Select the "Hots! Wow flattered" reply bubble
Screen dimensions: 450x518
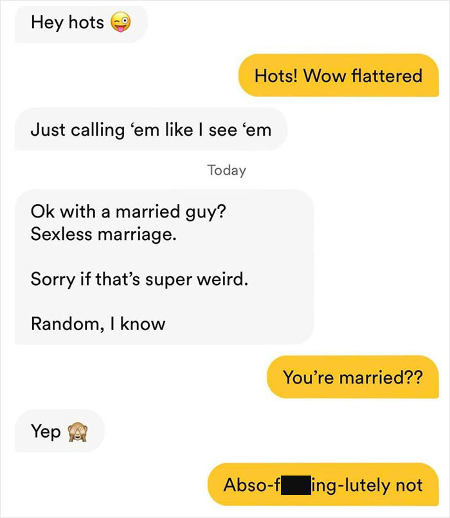(x=338, y=75)
